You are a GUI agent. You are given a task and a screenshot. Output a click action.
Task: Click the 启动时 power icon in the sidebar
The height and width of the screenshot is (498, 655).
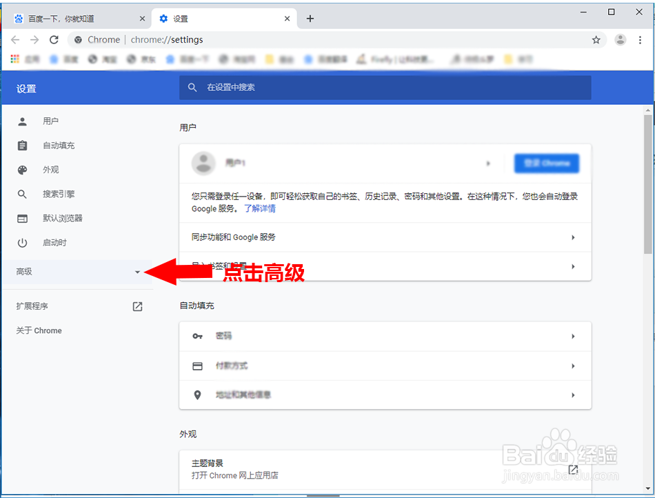pyautogui.click(x=23, y=243)
